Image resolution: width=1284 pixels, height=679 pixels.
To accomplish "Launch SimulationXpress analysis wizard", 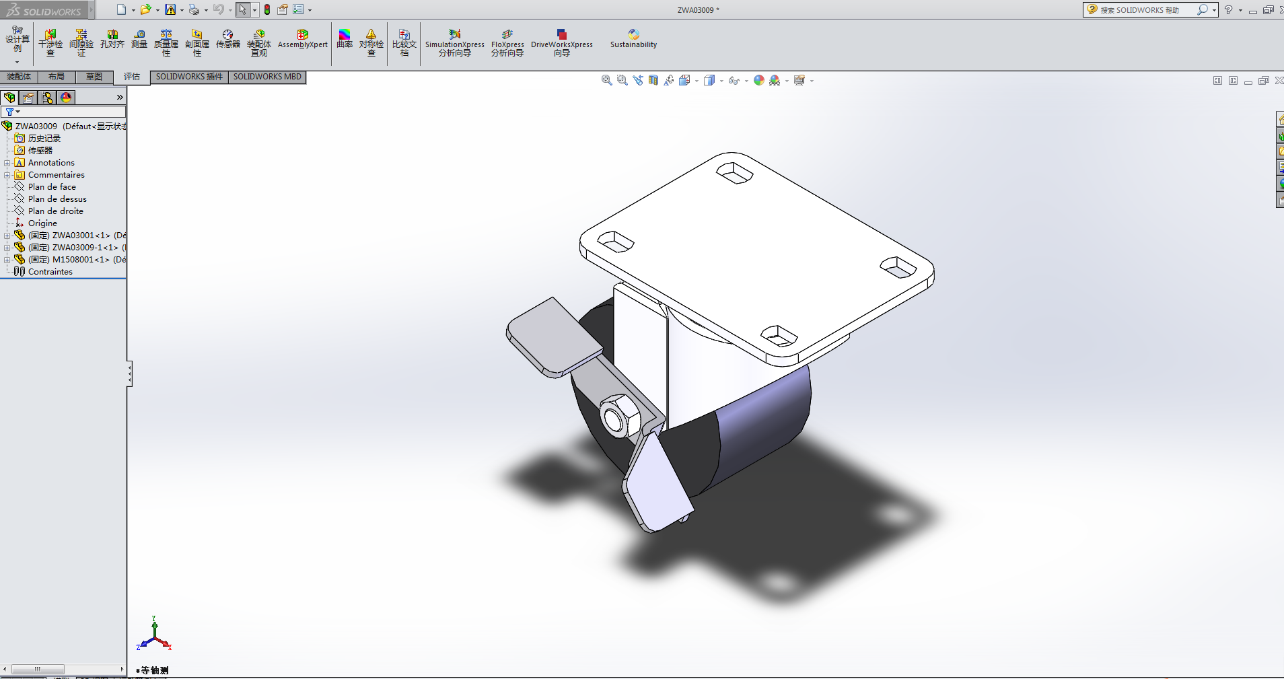I will point(454,42).
